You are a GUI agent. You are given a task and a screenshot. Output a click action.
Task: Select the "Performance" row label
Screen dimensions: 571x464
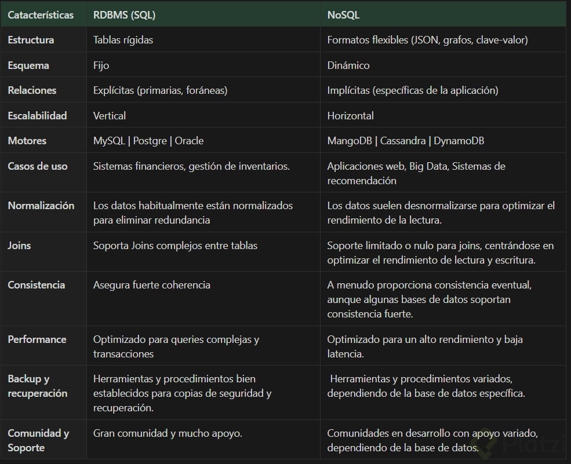coord(37,339)
